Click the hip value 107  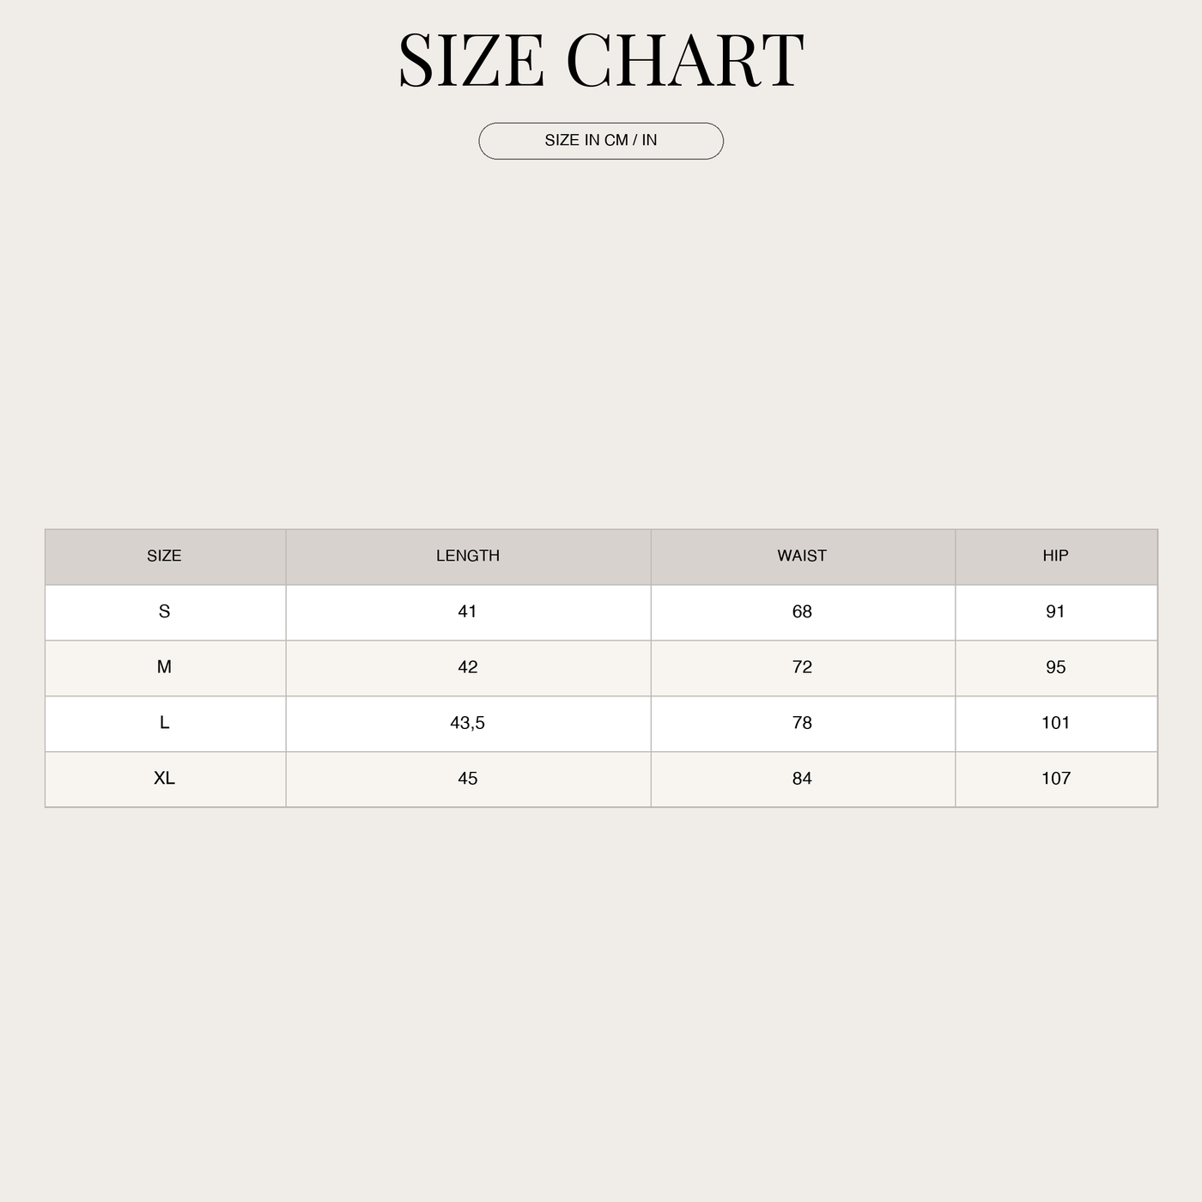[1056, 778]
